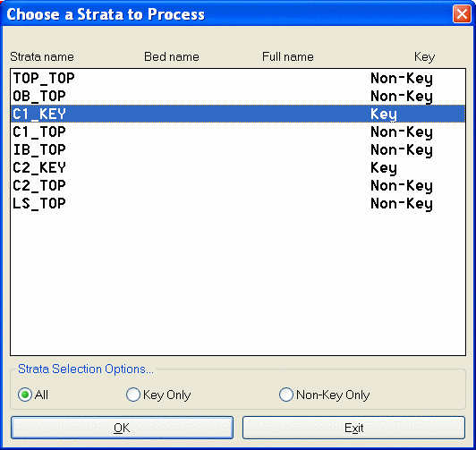The image size is (476, 450).
Task: Click the Key column header
Action: tap(424, 57)
